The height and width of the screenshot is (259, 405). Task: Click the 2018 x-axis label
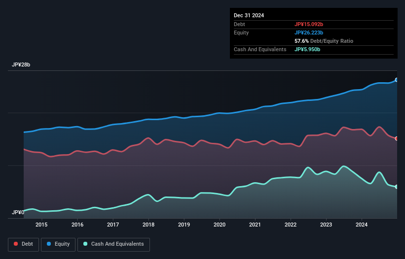pos(148,225)
